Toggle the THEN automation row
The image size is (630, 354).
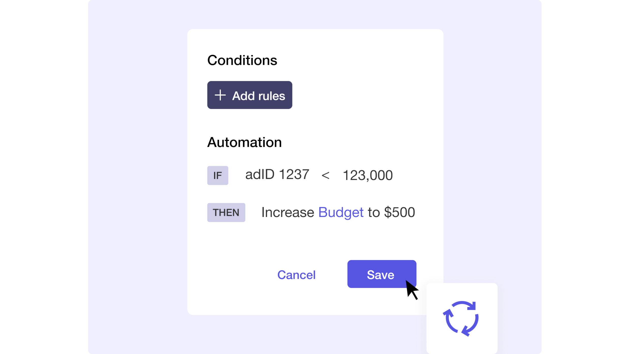311,213
